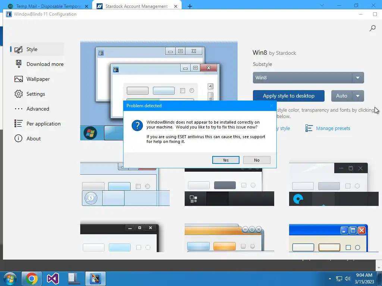
Task: Open Chrome from the taskbar
Action: tap(32, 279)
